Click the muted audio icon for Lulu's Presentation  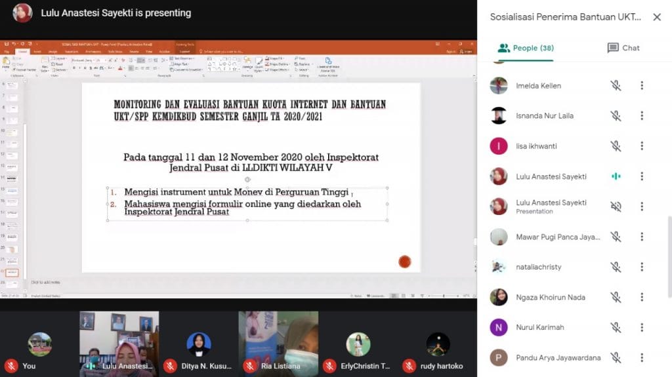point(616,207)
